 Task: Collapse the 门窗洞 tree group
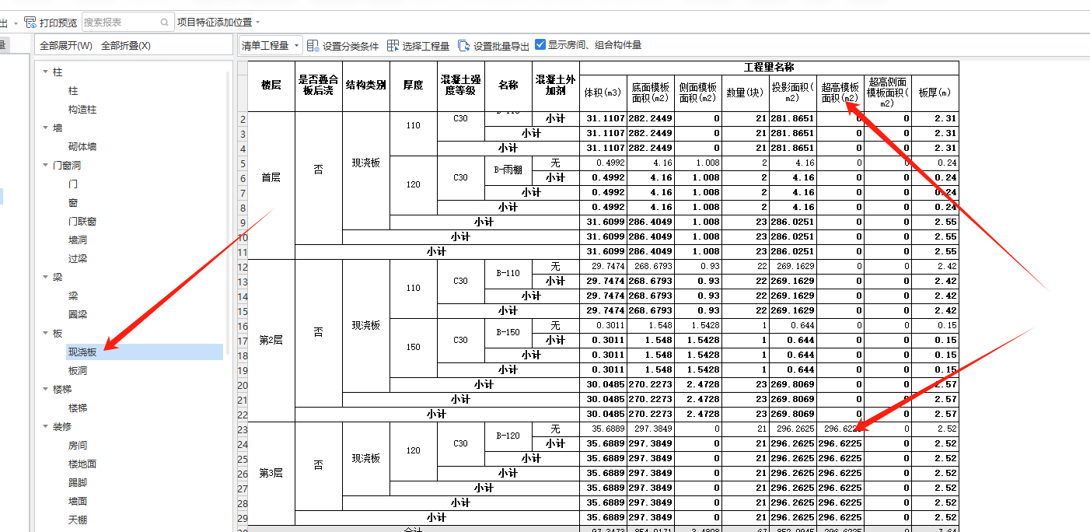pos(45,165)
